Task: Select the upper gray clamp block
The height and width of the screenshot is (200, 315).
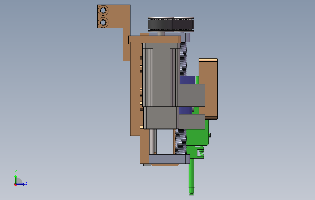Action: (192, 95)
